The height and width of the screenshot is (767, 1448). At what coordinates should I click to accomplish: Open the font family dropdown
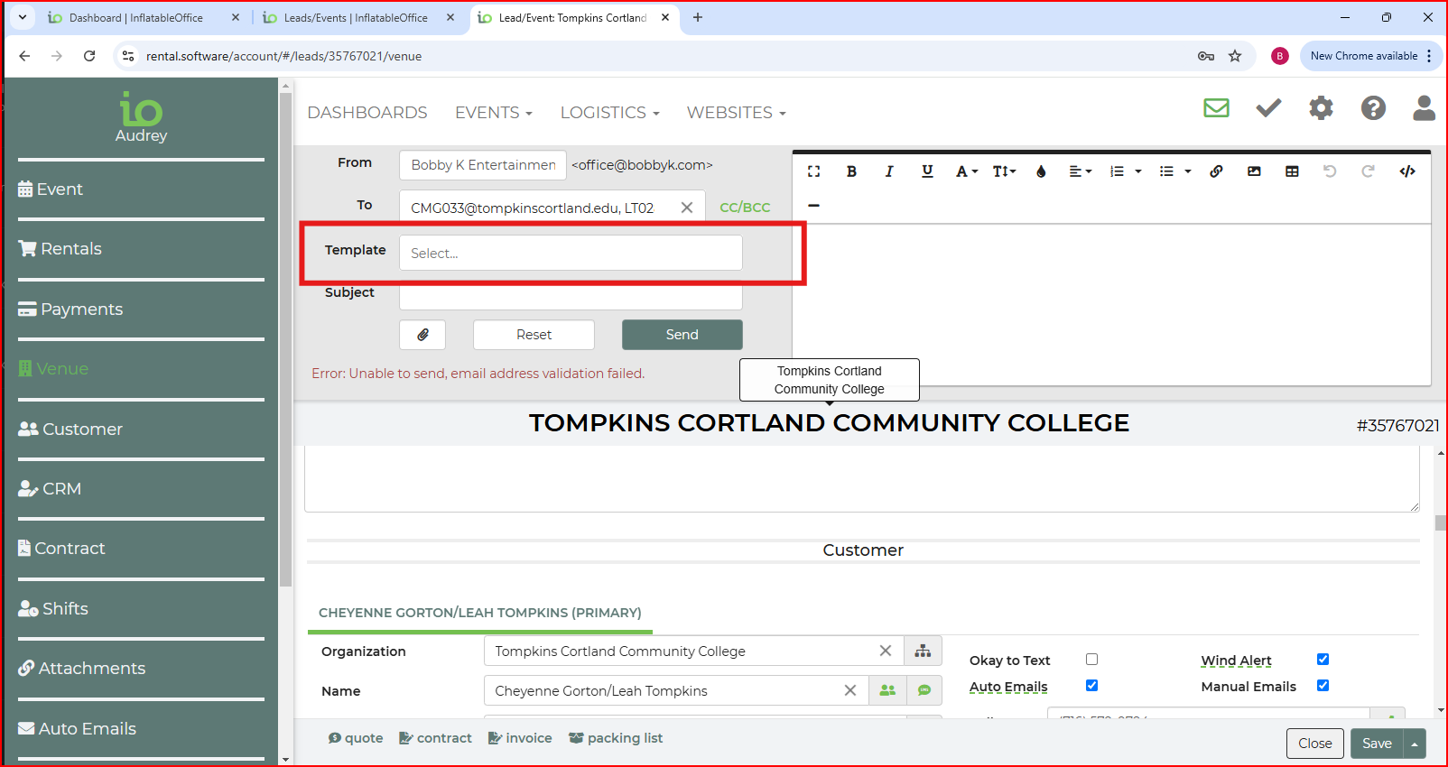[966, 171]
